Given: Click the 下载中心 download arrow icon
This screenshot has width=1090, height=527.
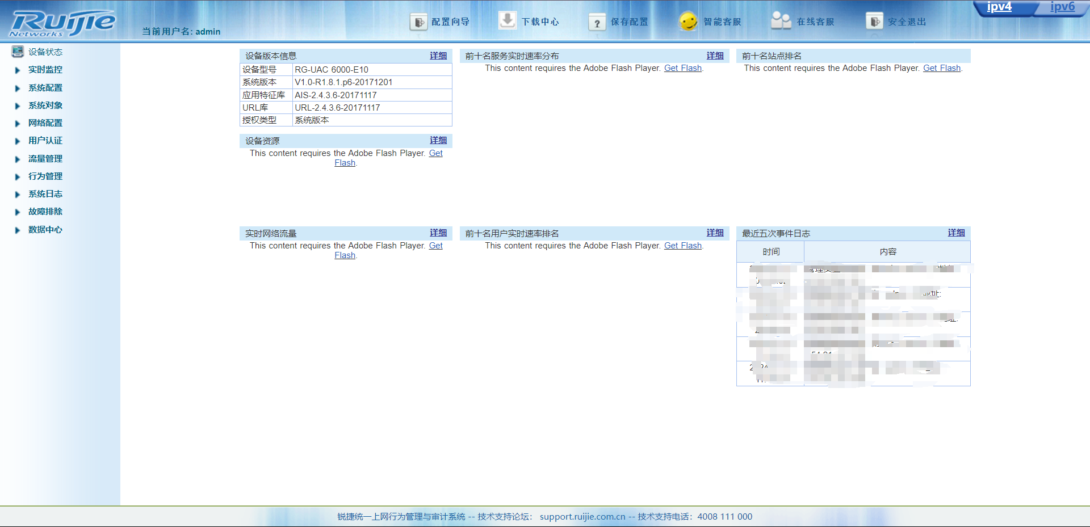Looking at the screenshot, I should 507,20.
